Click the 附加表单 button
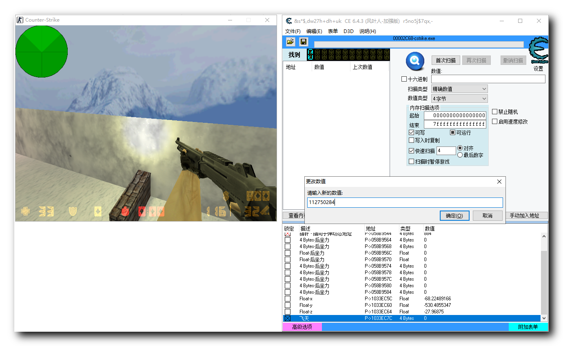 tap(528, 327)
